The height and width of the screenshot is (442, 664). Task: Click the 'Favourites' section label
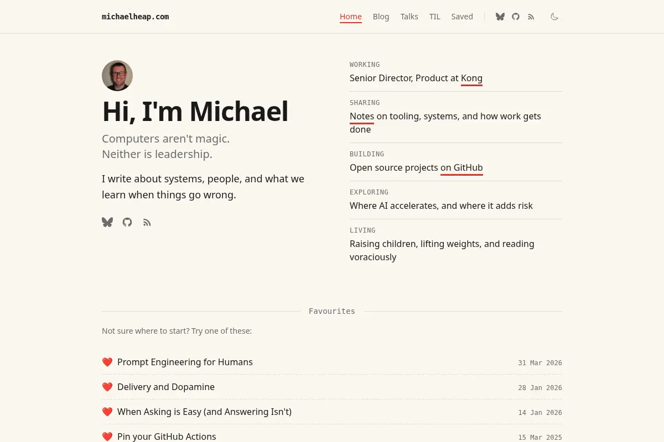pos(332,311)
